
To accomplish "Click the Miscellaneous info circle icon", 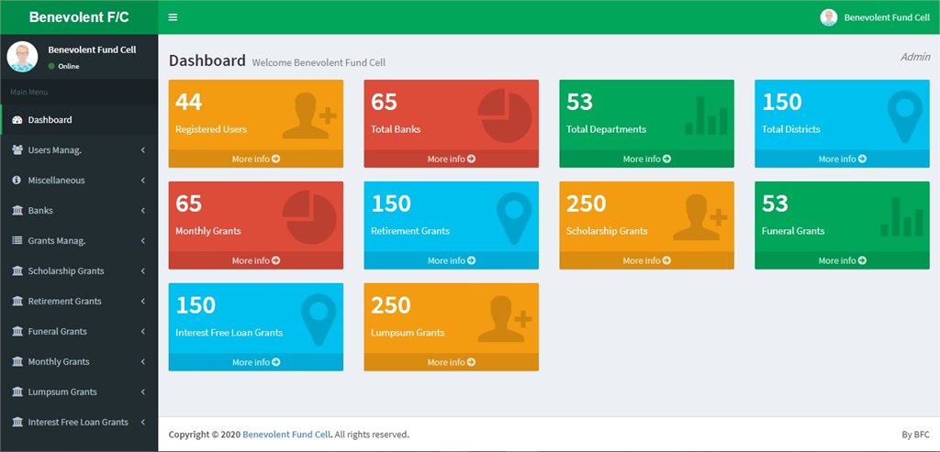I will [17, 181].
